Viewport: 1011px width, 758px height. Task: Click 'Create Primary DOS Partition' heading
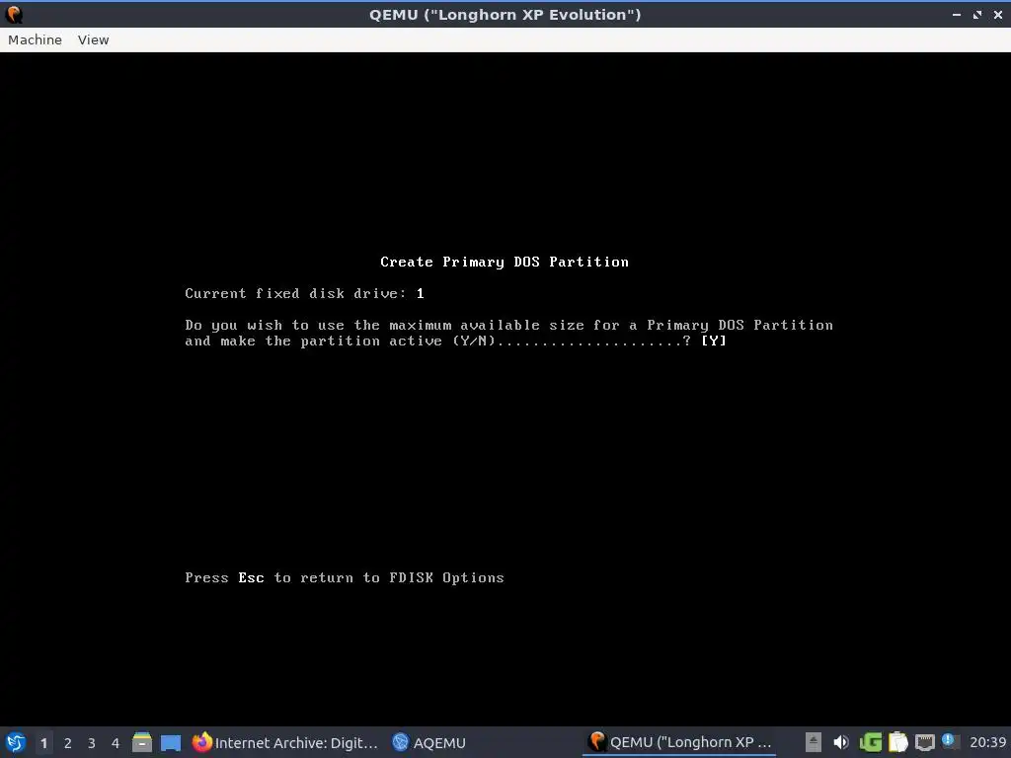(x=505, y=262)
